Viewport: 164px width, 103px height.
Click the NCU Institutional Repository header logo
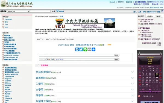tap(16, 4)
